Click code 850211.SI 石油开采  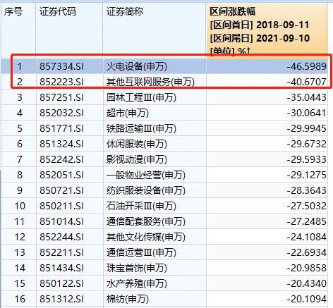tap(61, 206)
